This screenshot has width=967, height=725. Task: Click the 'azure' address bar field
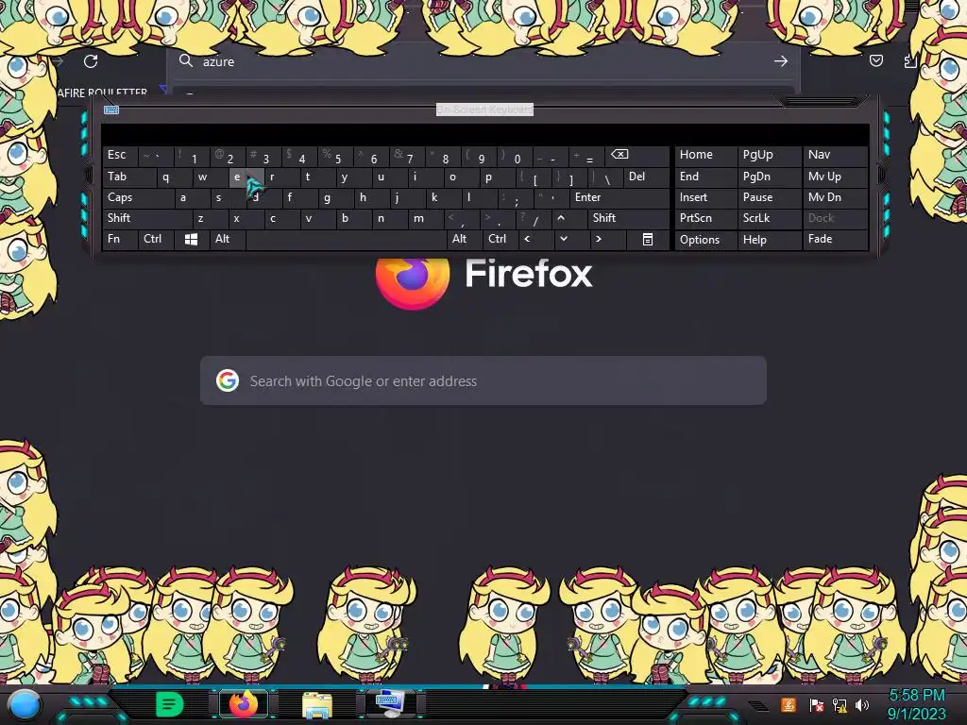tap(483, 61)
